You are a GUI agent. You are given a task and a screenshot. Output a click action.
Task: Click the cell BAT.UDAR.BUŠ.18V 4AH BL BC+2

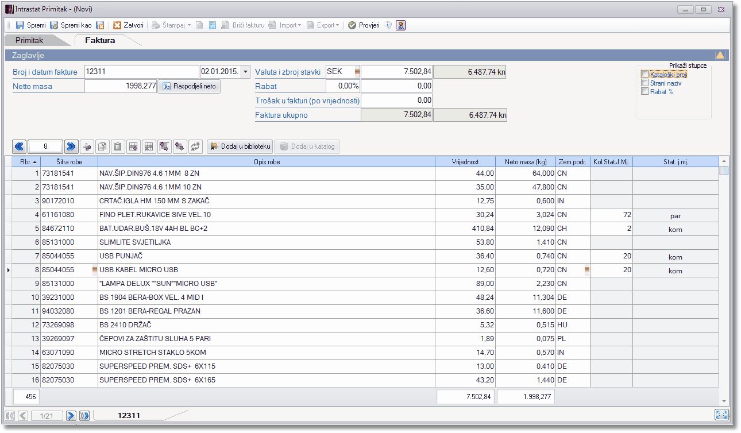[267, 229]
